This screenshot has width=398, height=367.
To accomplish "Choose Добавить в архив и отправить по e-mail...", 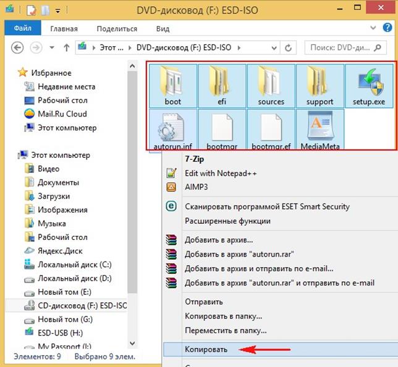I will tap(280, 268).
